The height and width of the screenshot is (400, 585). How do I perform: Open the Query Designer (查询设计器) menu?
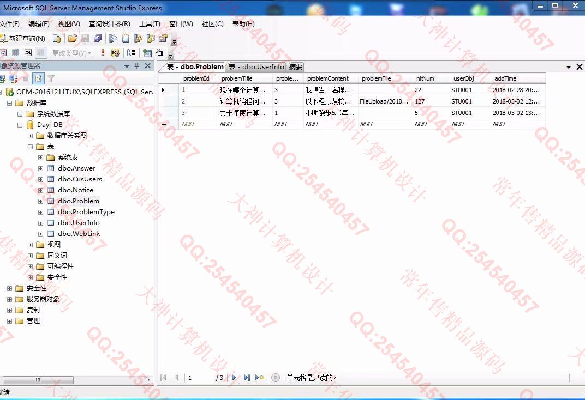[x=109, y=24]
